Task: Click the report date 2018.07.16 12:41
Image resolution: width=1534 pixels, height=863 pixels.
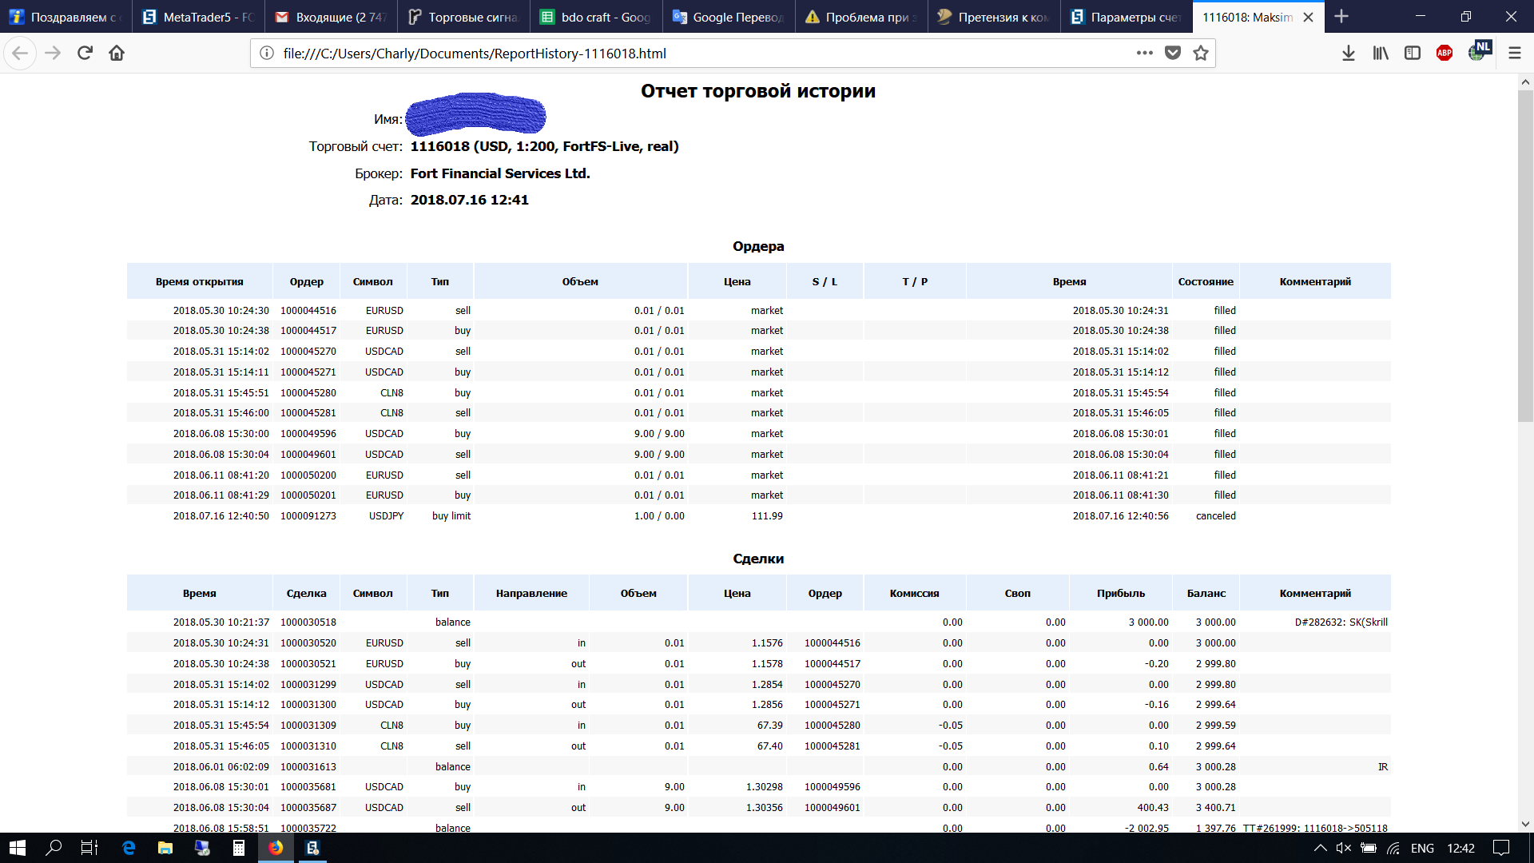Action: click(470, 200)
